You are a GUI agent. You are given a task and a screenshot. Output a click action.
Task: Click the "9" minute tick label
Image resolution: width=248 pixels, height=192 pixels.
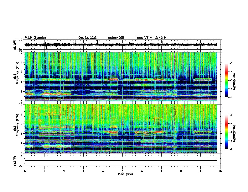point(200,171)
